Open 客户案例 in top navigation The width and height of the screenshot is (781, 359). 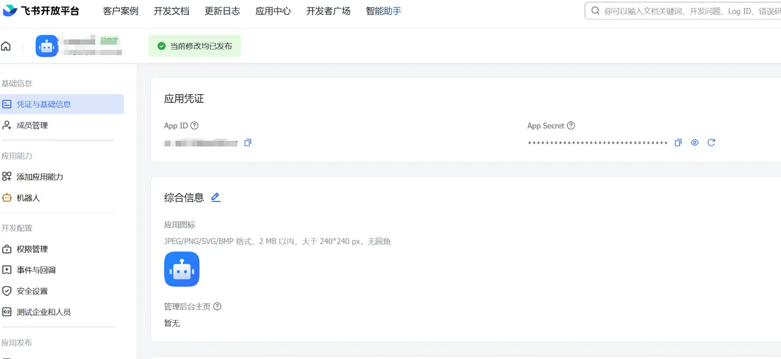pos(120,11)
